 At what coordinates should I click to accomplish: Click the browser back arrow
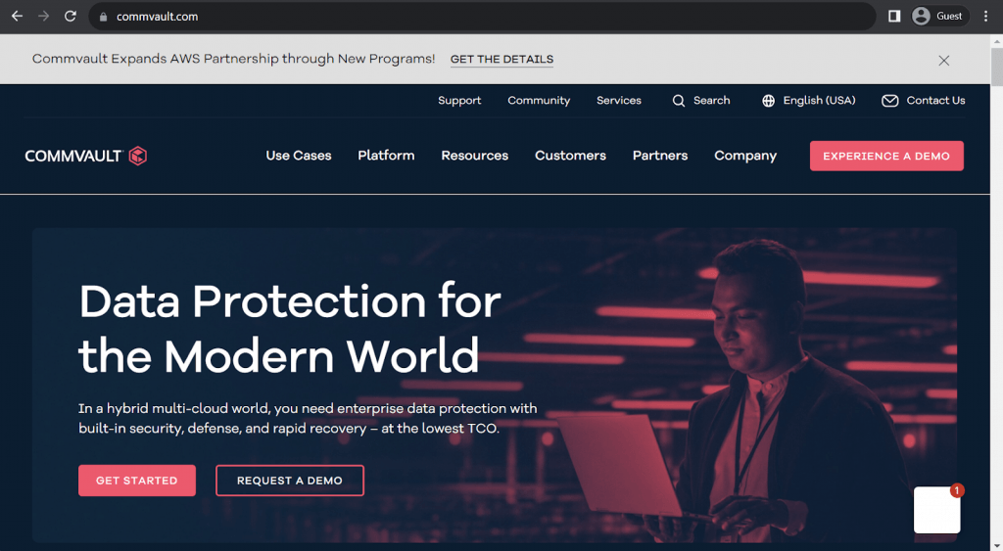pyautogui.click(x=18, y=16)
